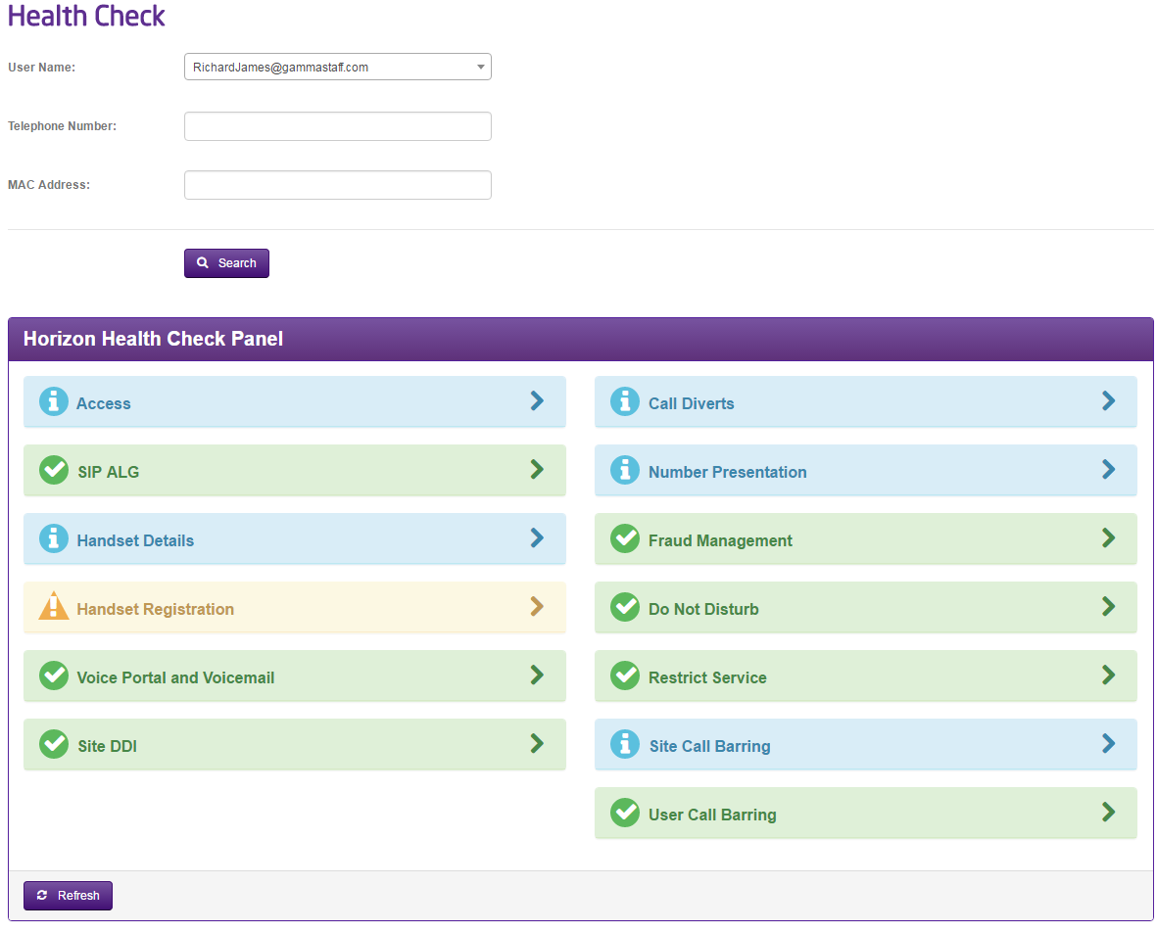Focus the Telephone Number input field

click(338, 126)
